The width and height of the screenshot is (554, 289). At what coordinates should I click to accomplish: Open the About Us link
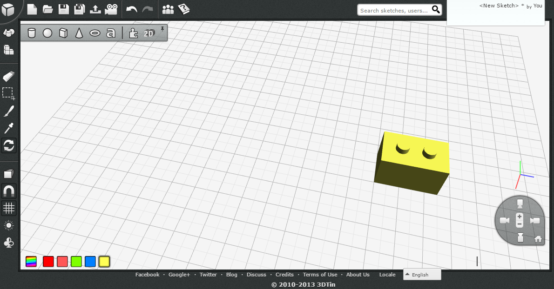point(358,275)
